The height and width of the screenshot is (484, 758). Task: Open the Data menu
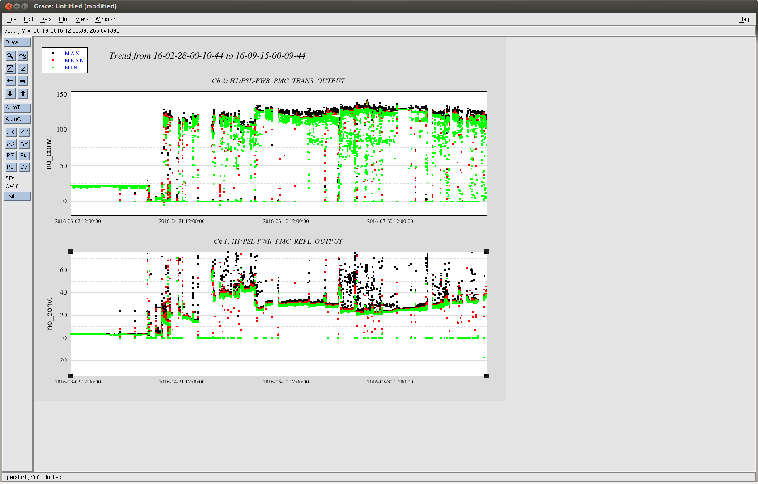click(x=46, y=19)
